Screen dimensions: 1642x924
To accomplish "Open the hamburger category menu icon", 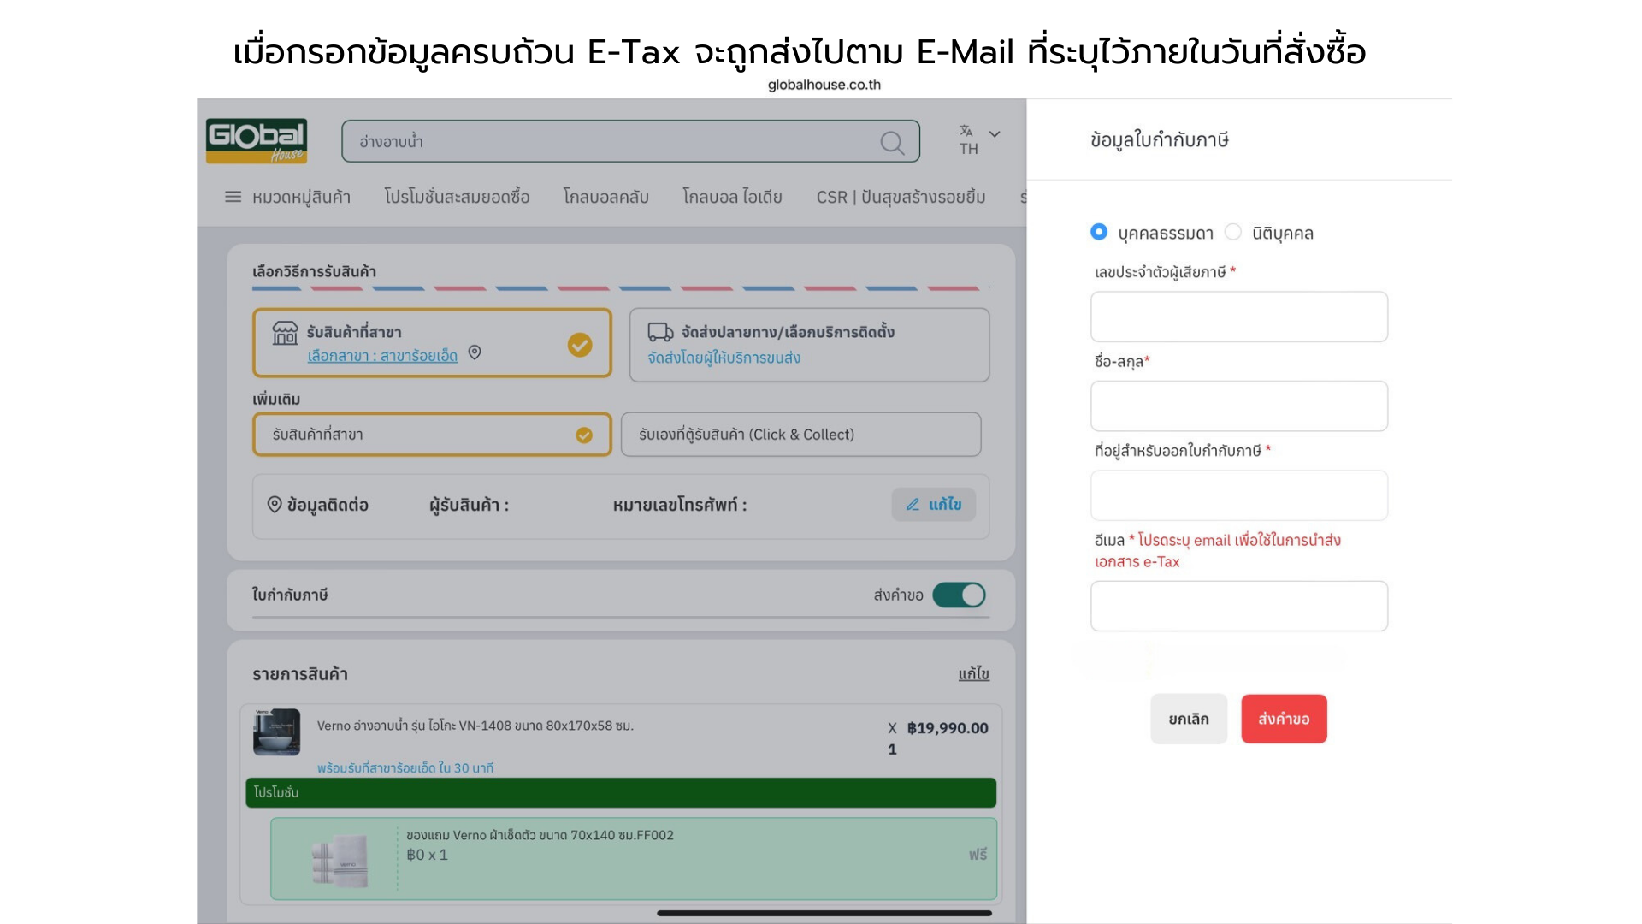I will [233, 197].
